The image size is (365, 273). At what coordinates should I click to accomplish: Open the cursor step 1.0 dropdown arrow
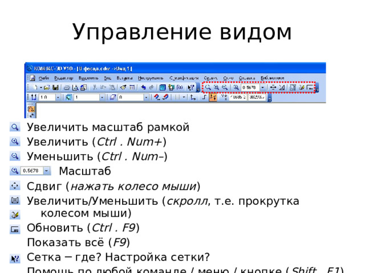tap(58, 97)
